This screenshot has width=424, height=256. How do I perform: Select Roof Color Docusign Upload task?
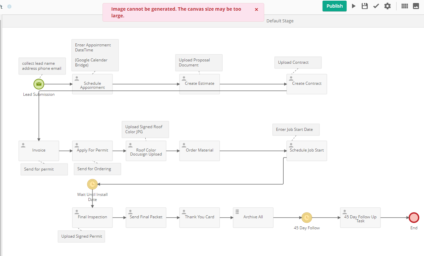(x=146, y=151)
